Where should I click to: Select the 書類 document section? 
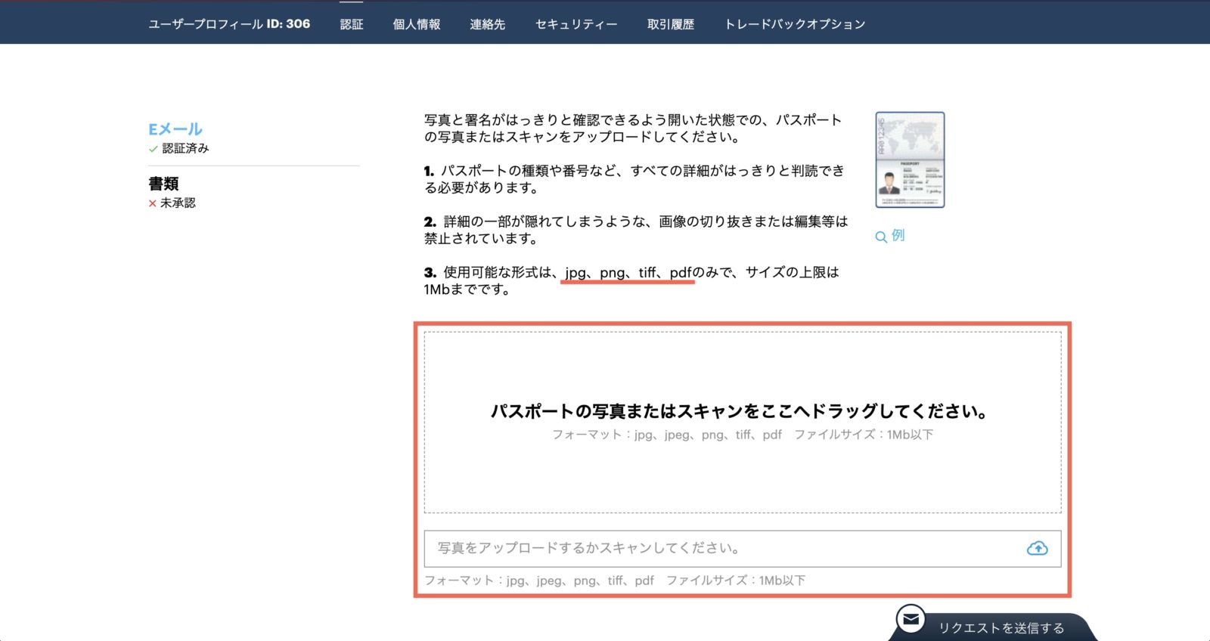163,184
